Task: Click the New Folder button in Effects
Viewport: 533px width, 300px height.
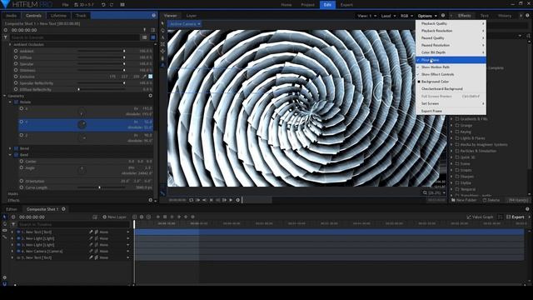Action: pyautogui.click(x=464, y=200)
